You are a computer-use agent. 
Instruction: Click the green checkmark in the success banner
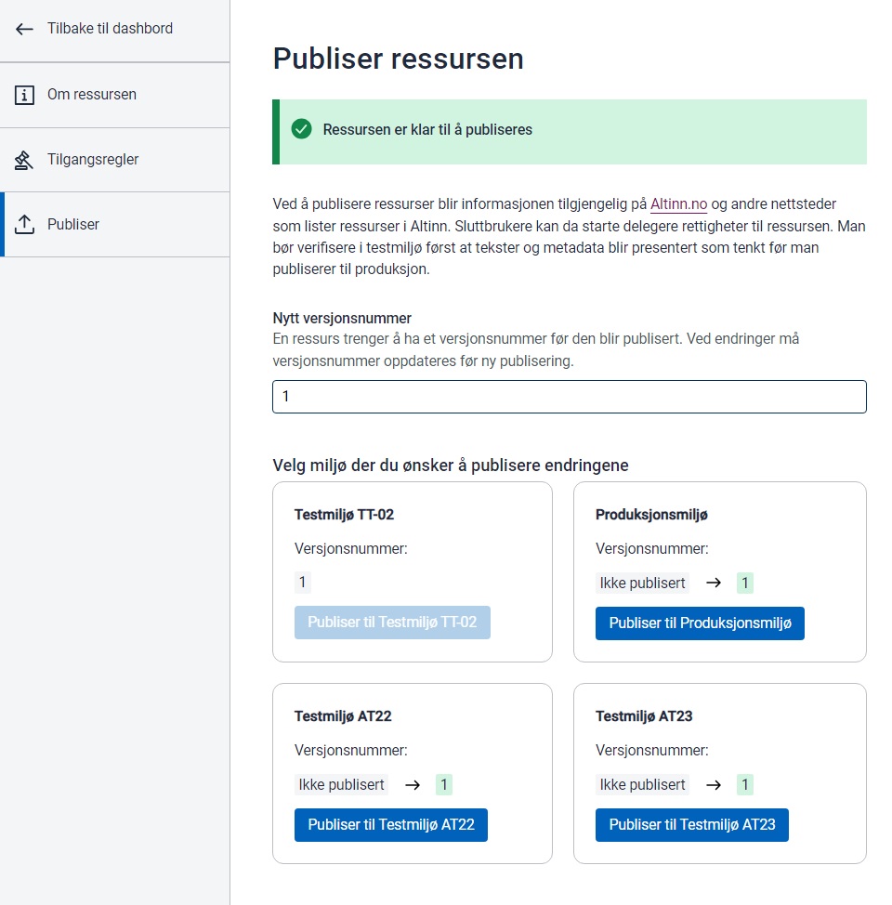coord(301,130)
